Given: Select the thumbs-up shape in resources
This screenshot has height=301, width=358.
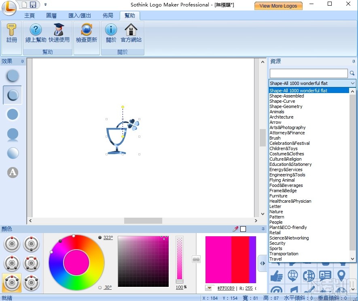Looking at the screenshot, I should (x=277, y=276).
